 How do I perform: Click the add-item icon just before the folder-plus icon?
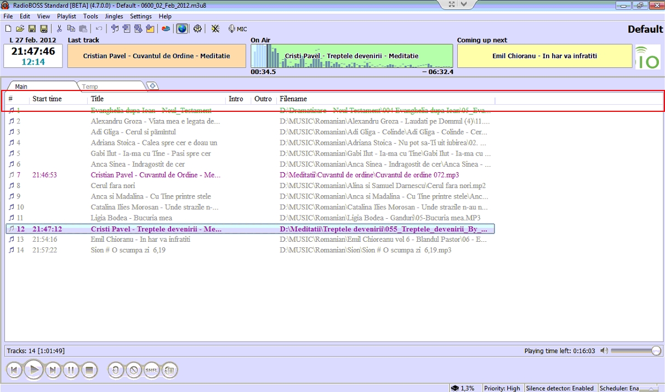(x=138, y=29)
